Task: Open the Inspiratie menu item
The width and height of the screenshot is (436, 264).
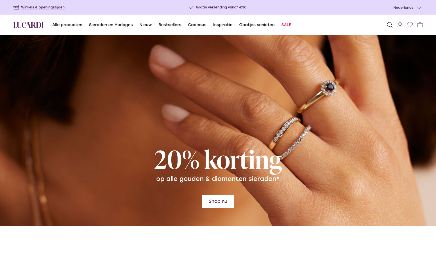Action: click(223, 25)
